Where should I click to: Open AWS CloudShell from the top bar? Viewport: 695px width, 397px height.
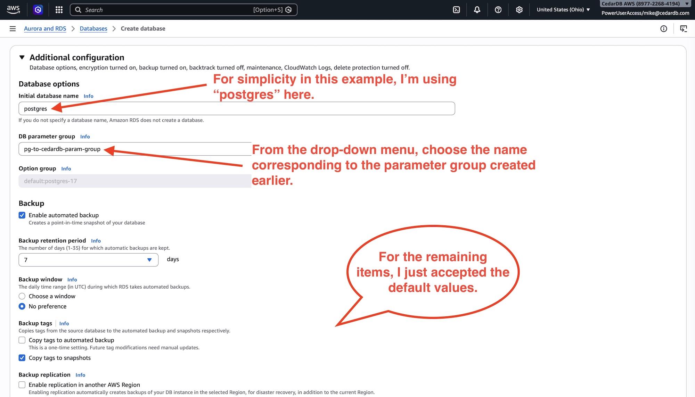coord(456,9)
